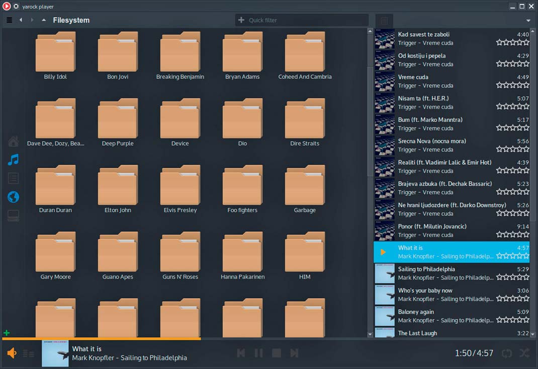Rate Kad savest te zaboli stars

(x=513, y=43)
